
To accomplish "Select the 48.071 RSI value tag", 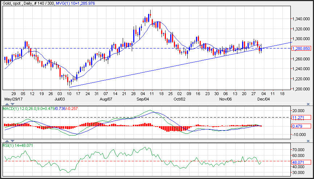I will tap(301, 162).
